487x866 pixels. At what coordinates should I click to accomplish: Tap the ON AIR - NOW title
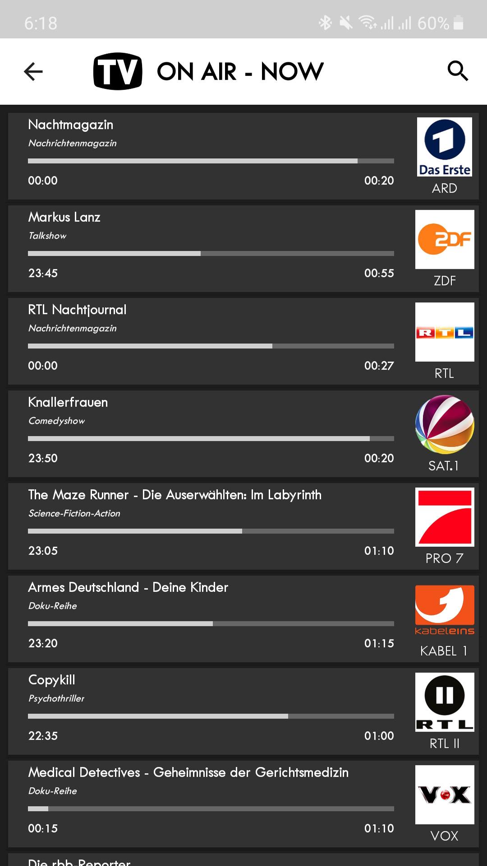coord(240,71)
